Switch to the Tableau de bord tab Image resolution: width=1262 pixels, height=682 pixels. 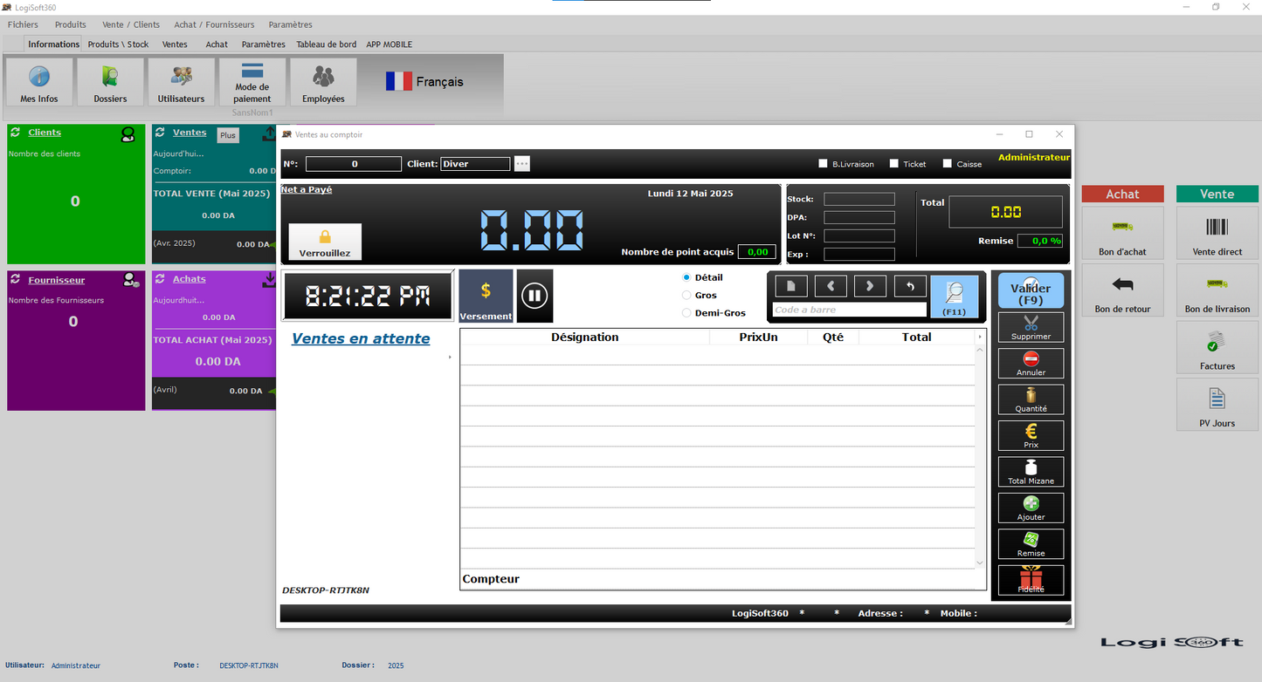click(326, 44)
